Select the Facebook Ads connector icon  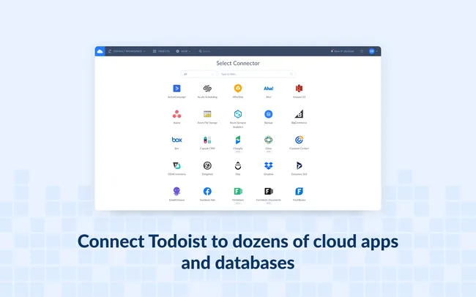click(207, 192)
